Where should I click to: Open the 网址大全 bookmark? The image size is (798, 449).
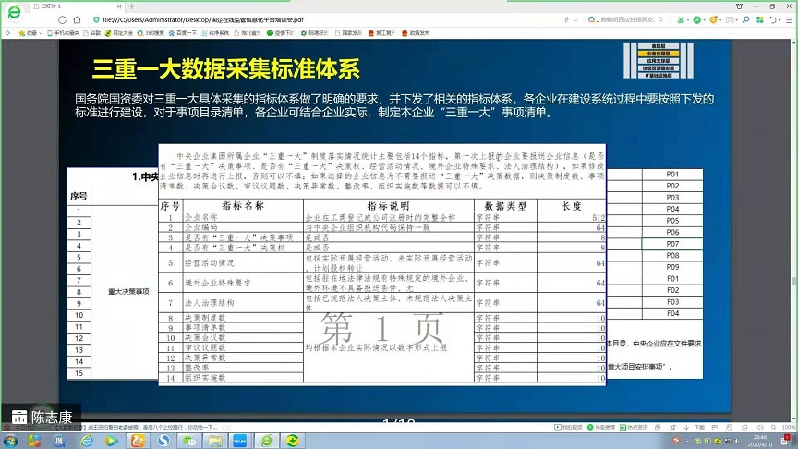[x=118, y=33]
